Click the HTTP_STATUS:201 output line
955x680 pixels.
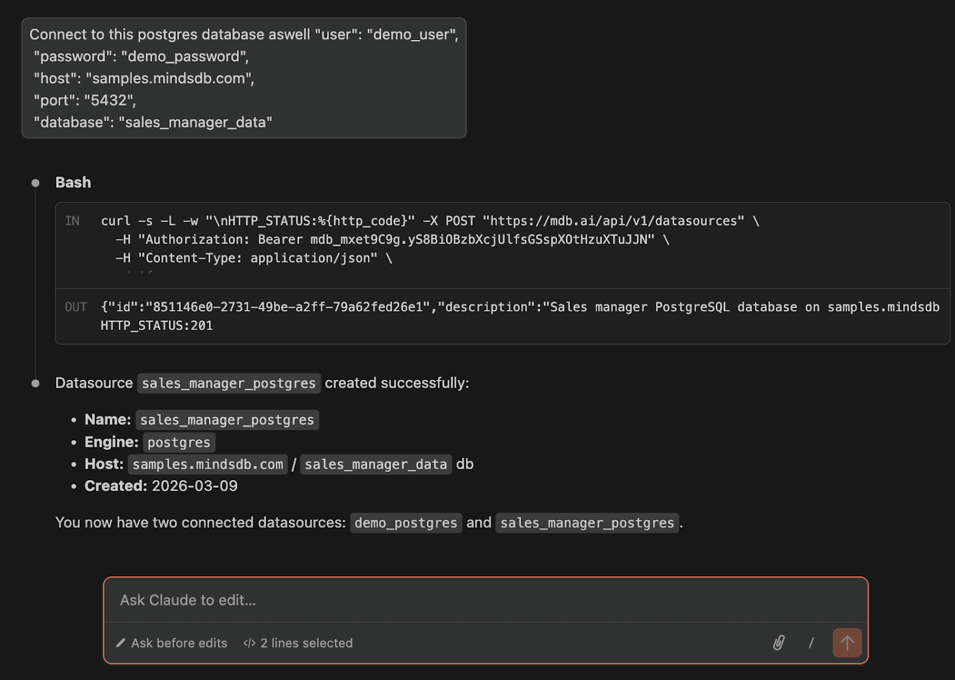coord(157,326)
